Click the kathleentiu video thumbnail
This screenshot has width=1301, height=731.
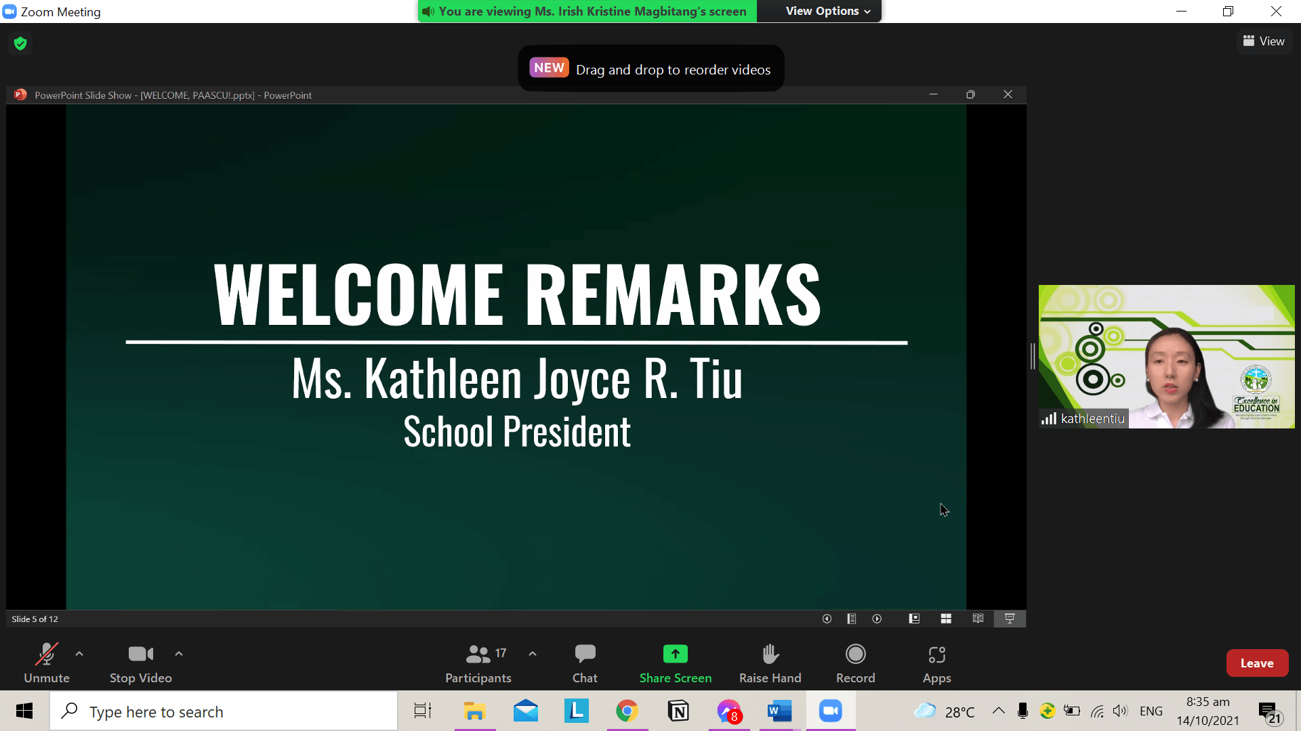coord(1165,357)
